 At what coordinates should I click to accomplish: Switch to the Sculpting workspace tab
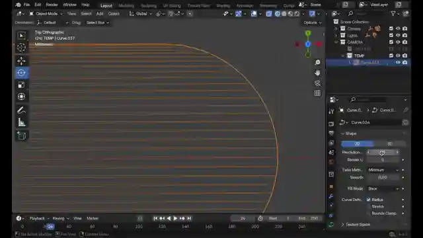click(149, 5)
